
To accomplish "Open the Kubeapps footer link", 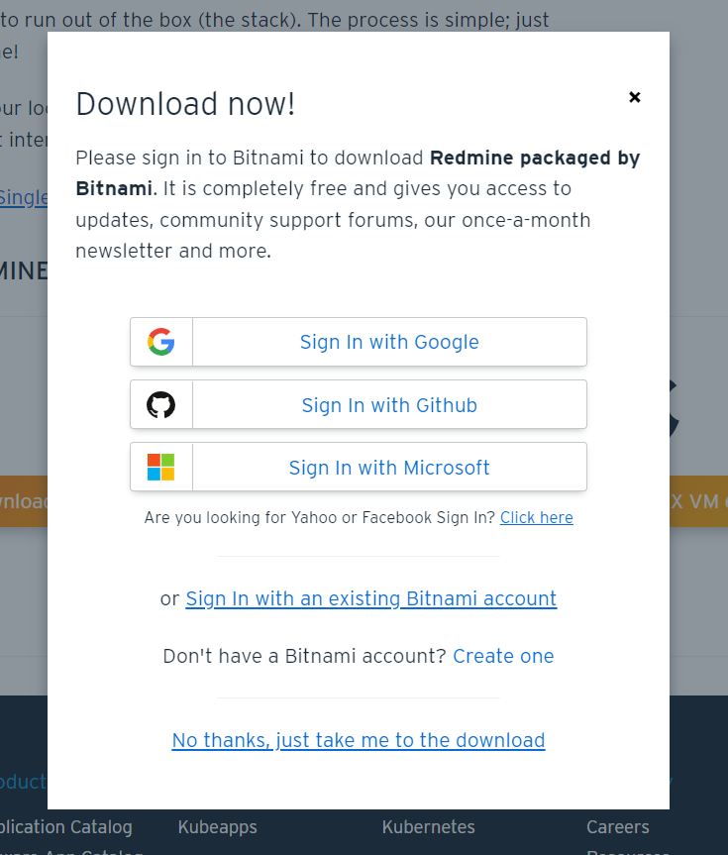I will 217,826.
